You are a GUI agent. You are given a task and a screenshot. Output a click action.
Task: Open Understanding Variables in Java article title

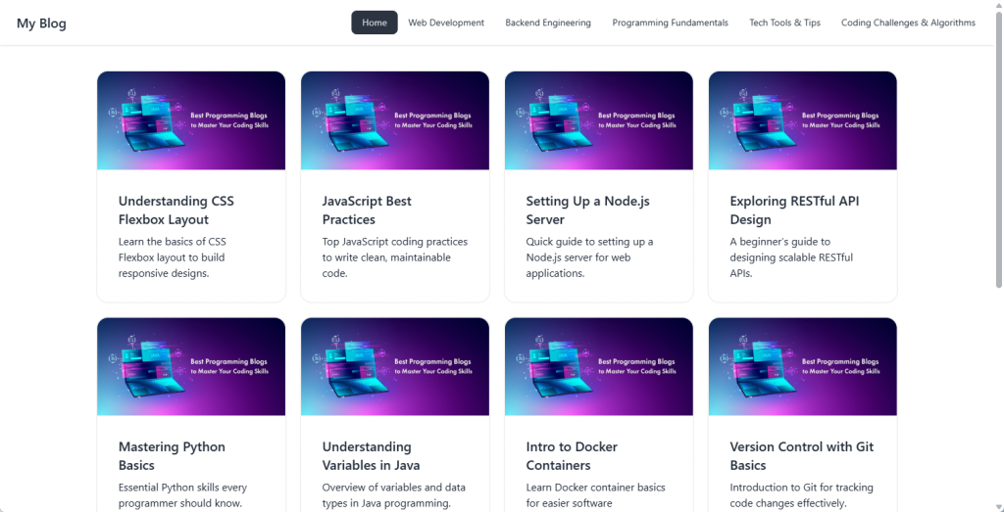372,456
